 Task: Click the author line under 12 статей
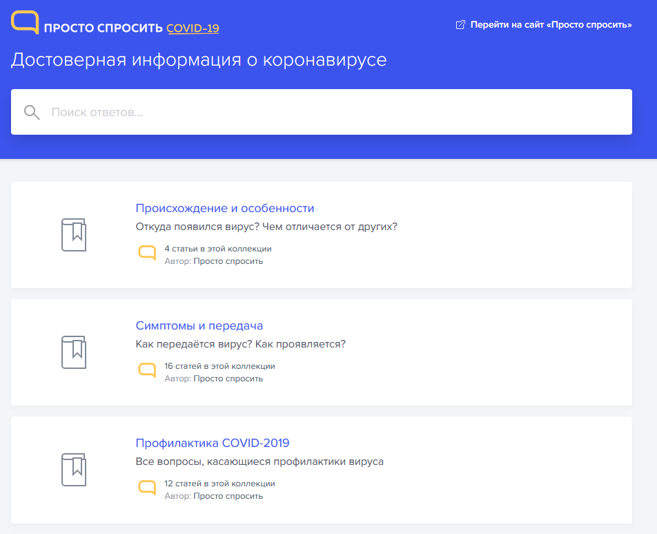click(214, 496)
